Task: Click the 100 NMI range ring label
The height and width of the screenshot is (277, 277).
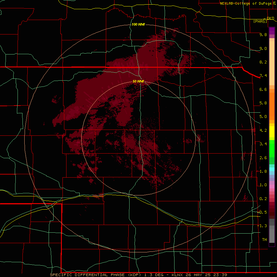Action: coord(138,24)
